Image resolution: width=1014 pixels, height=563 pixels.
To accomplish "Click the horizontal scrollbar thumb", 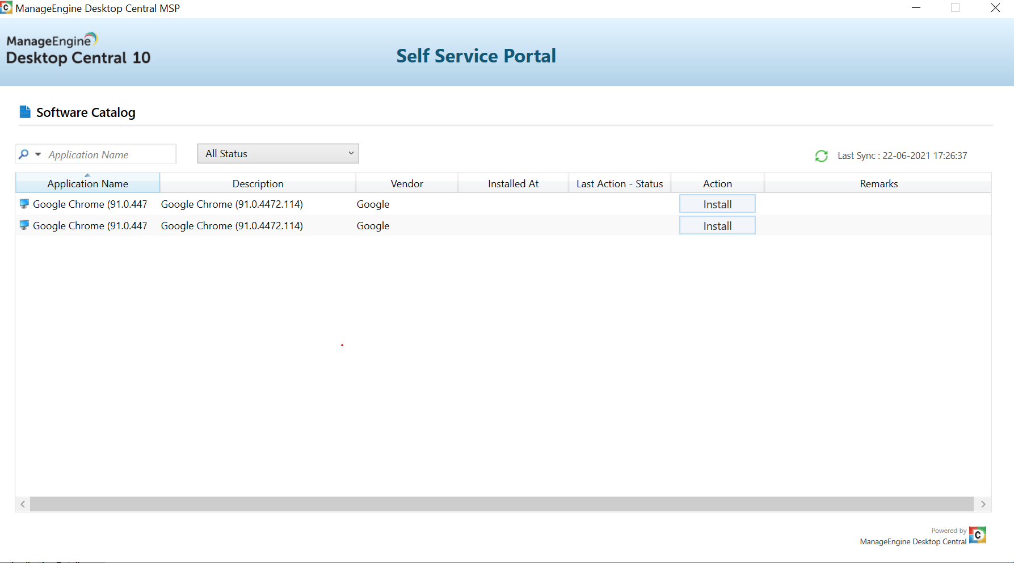I will coord(502,504).
